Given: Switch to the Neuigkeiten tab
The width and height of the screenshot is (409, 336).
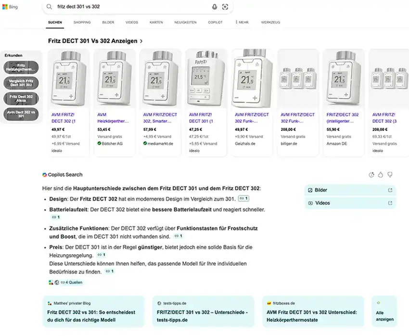Looking at the screenshot, I should point(185,23).
